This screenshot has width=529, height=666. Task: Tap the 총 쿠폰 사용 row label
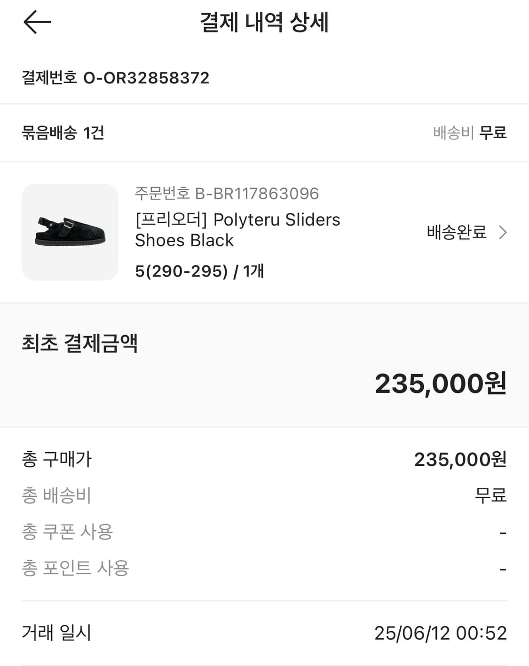[x=67, y=532]
